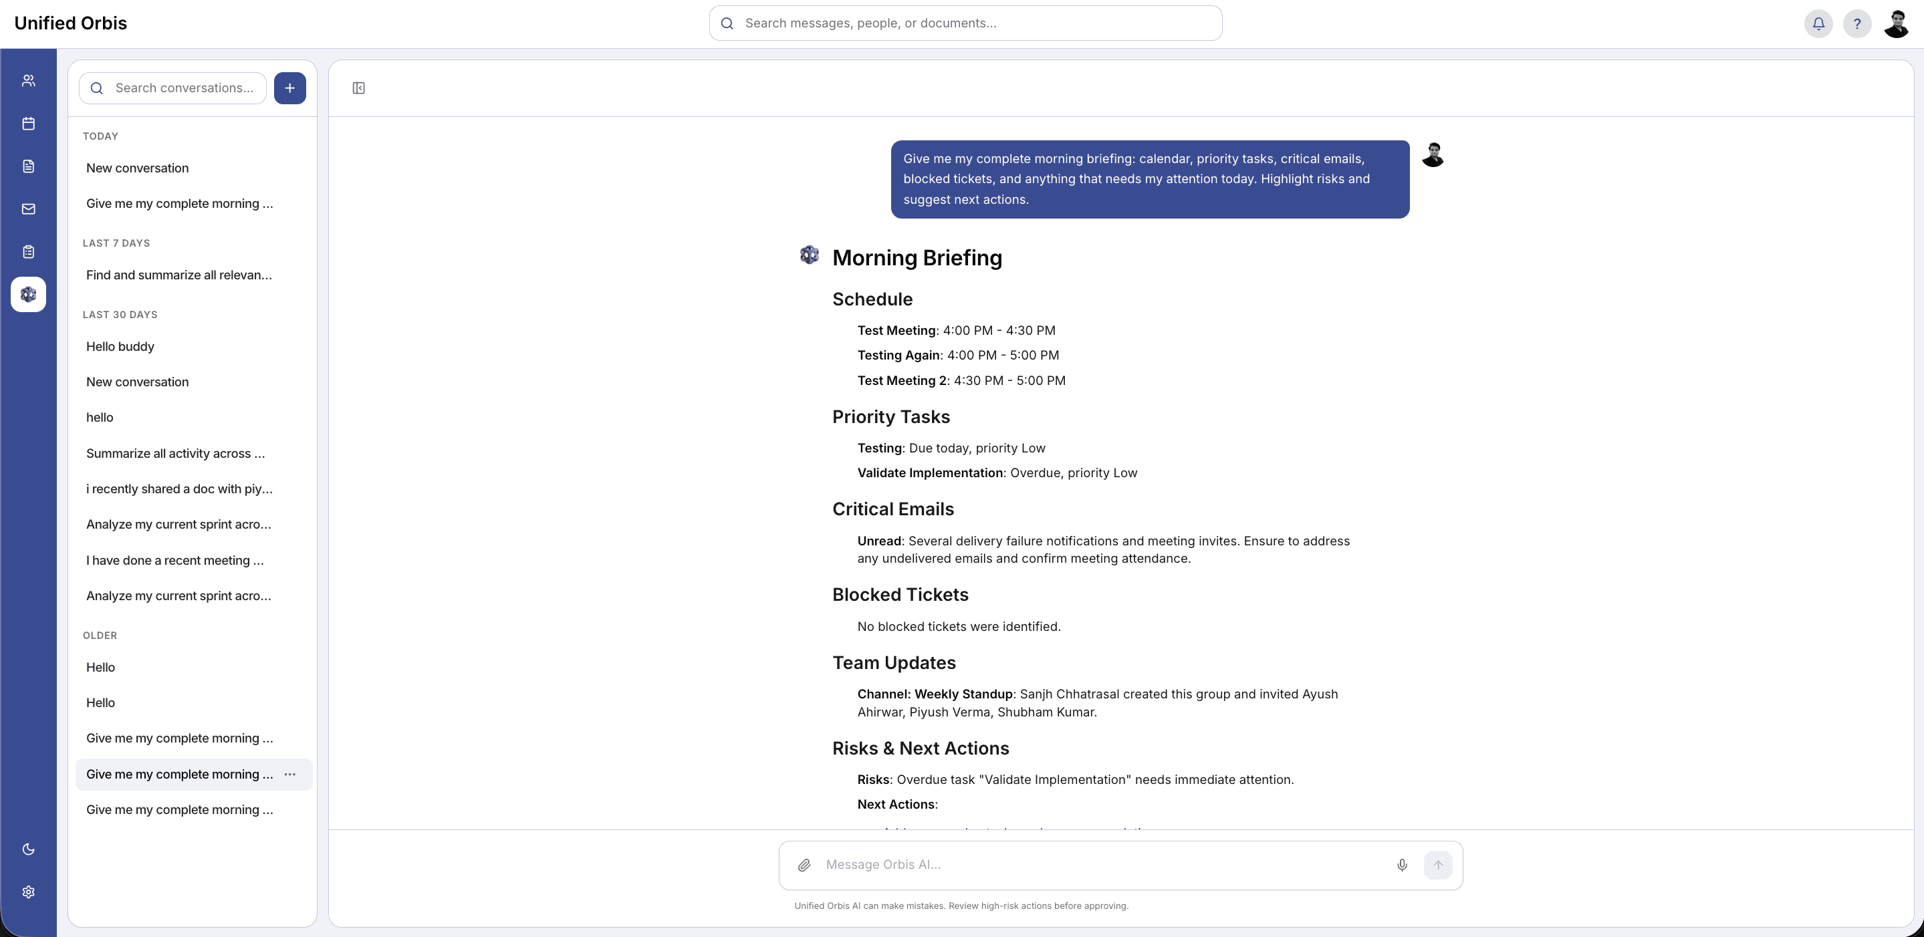The height and width of the screenshot is (937, 1924).
Task: Open "Find and summarize all relevan..." conversation
Action: (193, 275)
